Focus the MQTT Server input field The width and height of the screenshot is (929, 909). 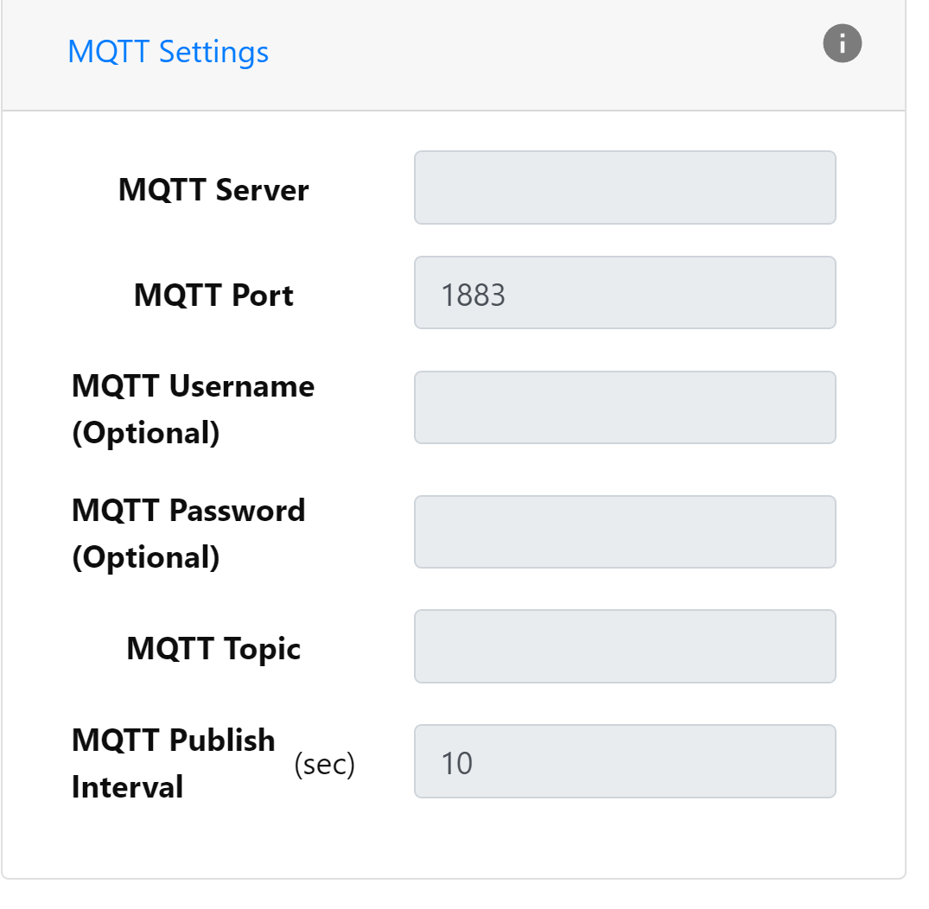[x=625, y=188]
